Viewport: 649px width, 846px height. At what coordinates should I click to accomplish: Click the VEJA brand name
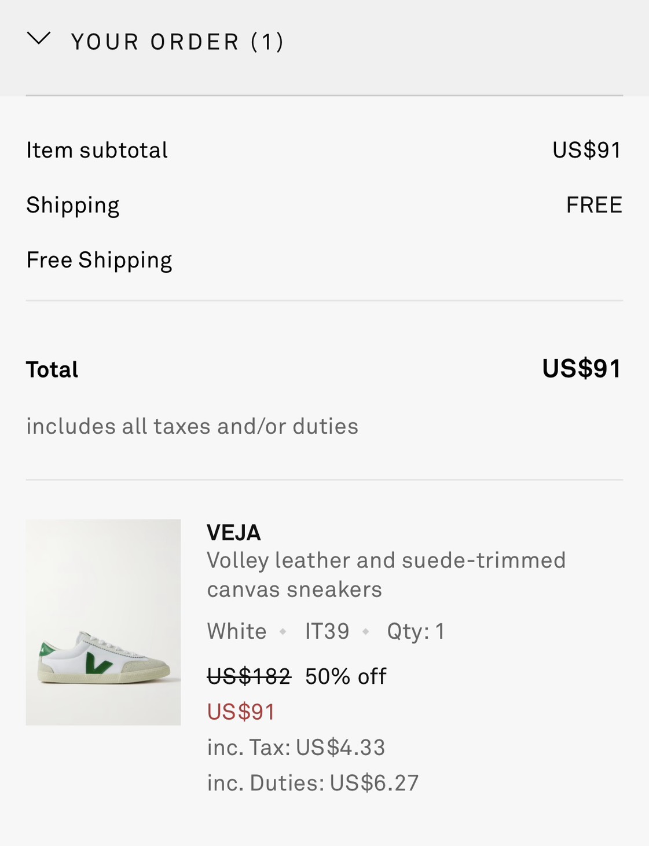pos(234,533)
